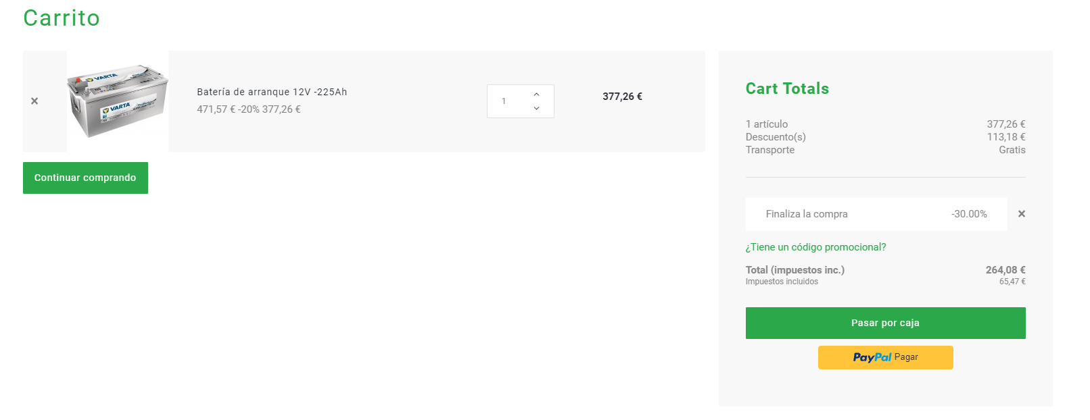
Task: Open the Batería de arranque 12V -225Ah product link
Action: pos(272,92)
